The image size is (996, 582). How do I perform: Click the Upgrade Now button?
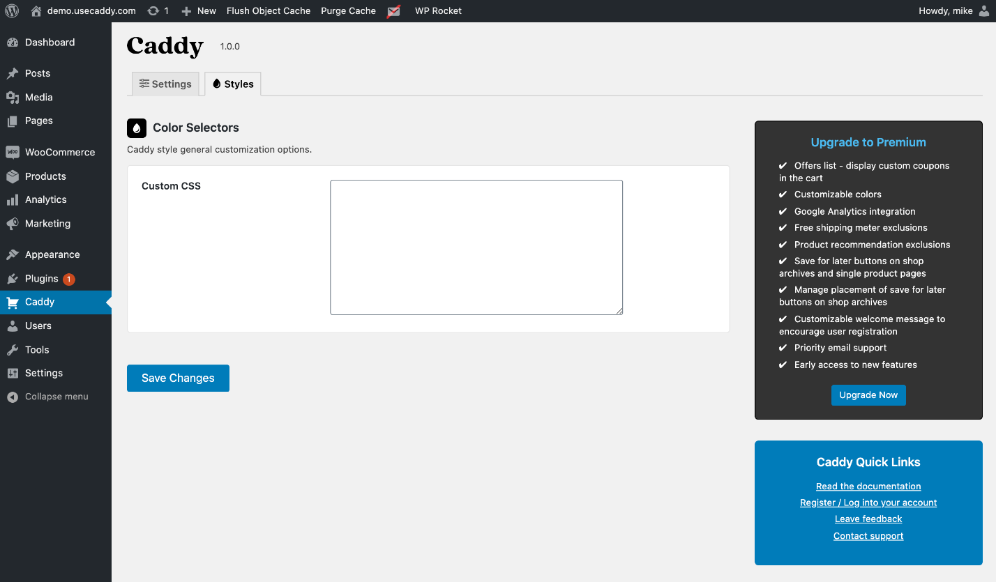868,395
